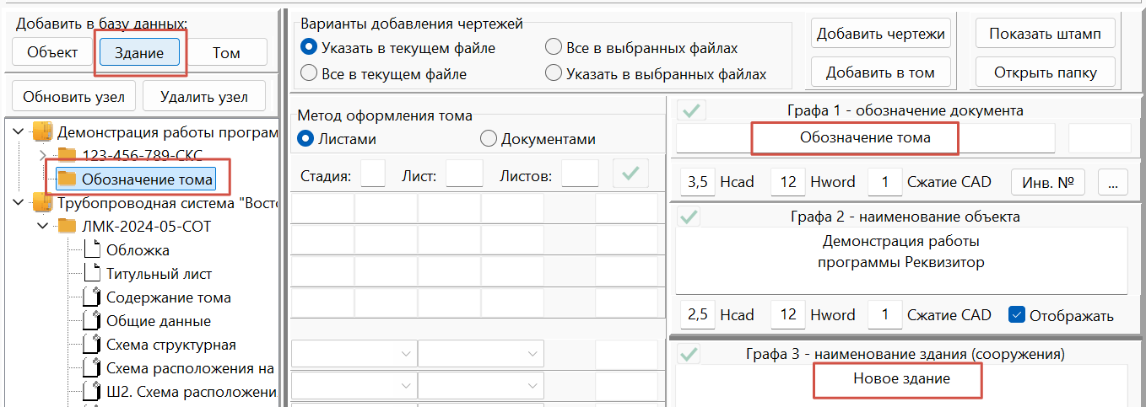Click Hword field in Графа 2 row
1146x407 pixels.
coord(788,314)
